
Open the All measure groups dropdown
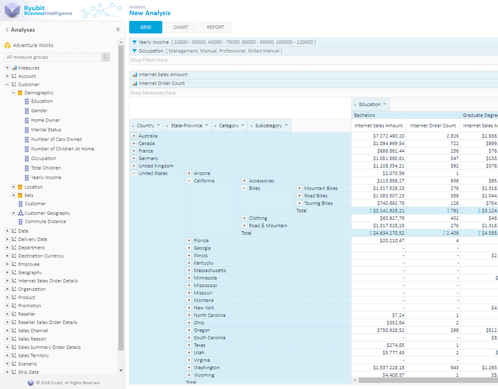(106, 57)
